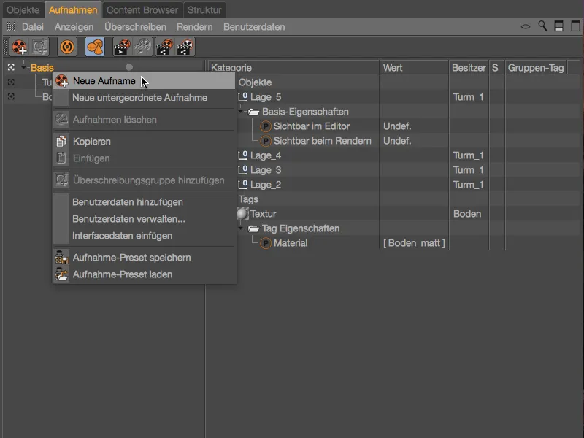Open the Datei menu
Screen dimensions: 584x438
(x=33, y=27)
